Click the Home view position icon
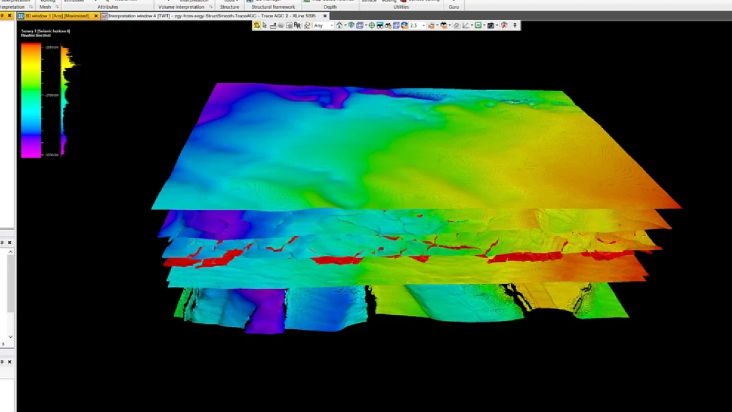The width and height of the screenshot is (732, 412). click(339, 26)
